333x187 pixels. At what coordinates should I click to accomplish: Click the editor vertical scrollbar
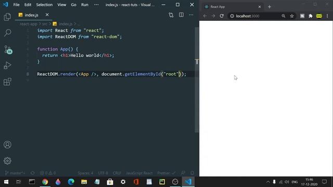pos(197,79)
